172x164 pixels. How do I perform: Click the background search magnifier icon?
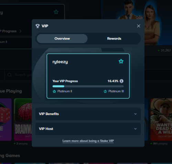[10, 75]
